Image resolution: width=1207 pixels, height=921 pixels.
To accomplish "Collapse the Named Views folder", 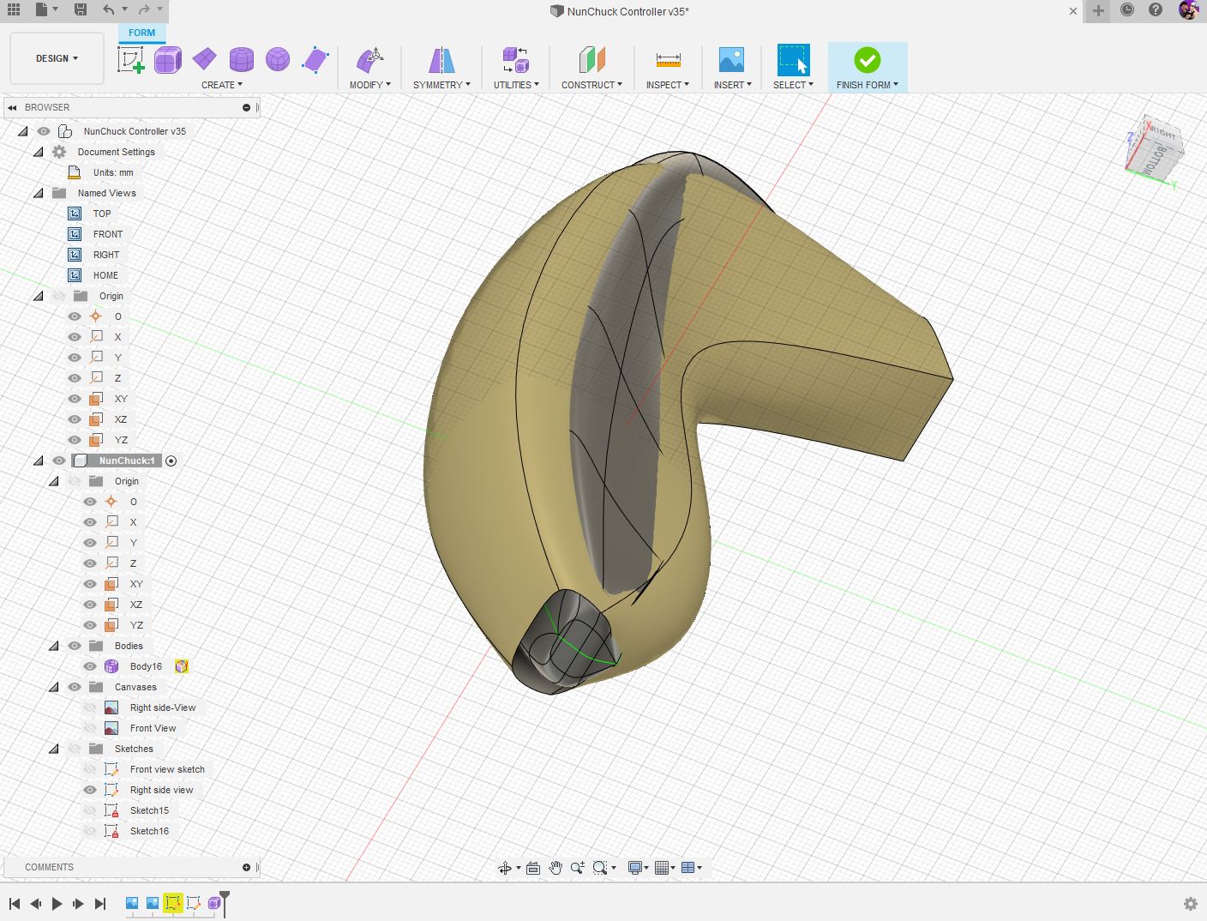I will (x=39, y=193).
